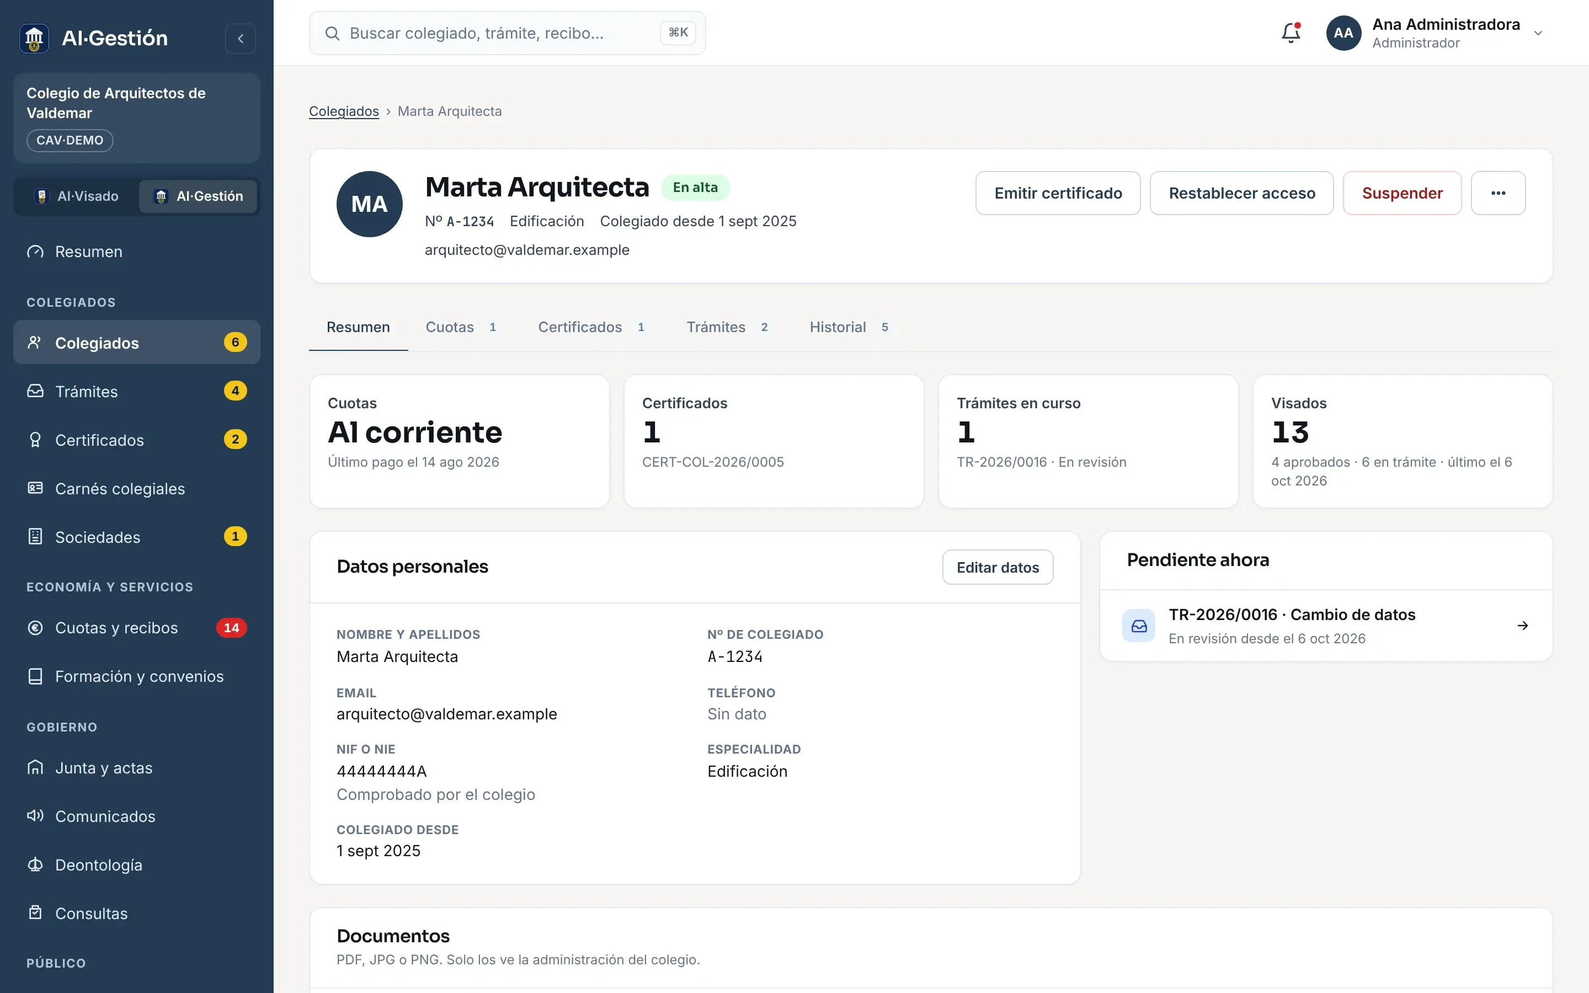Open the notifications bell

[x=1291, y=33]
